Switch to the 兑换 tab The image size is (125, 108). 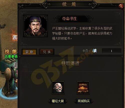point(47,52)
